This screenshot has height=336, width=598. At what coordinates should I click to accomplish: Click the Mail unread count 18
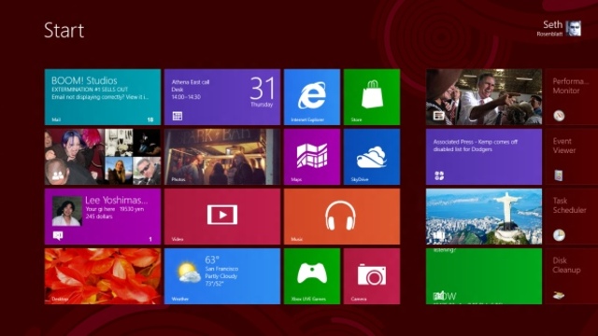tap(150, 119)
